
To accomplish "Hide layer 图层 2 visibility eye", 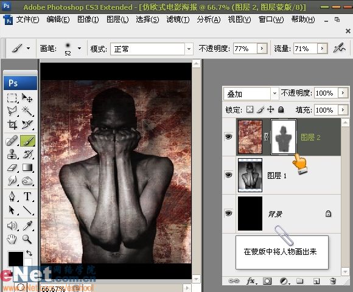I will point(228,136).
